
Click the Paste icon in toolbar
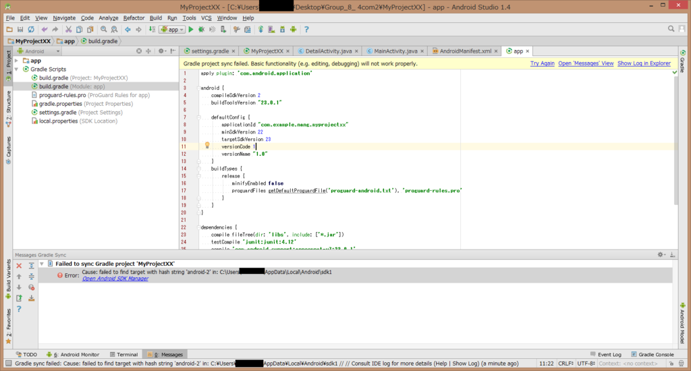(x=90, y=30)
